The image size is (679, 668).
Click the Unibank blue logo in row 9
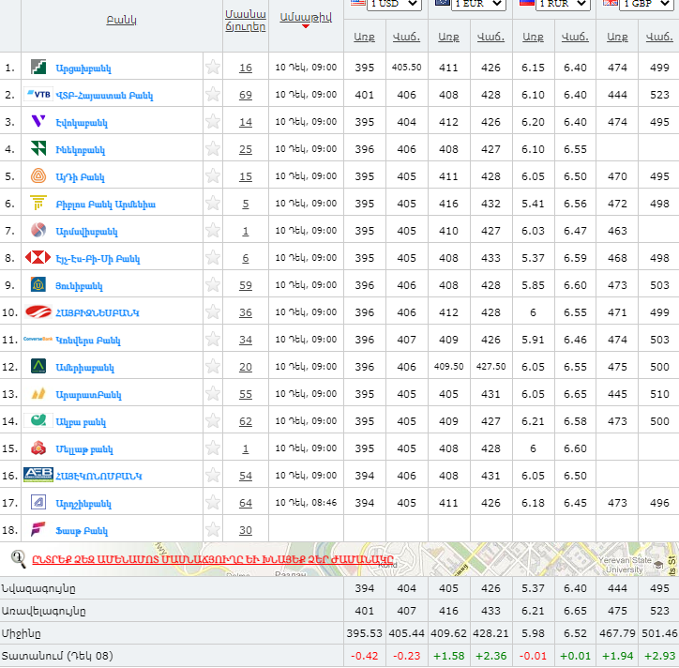tap(38, 284)
